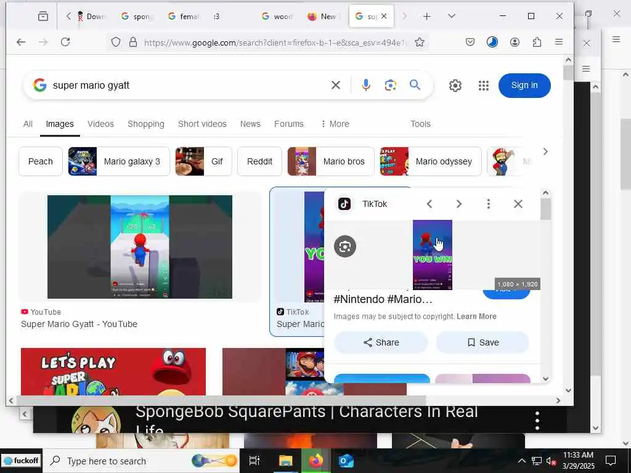Search by image with Lens icon
The width and height of the screenshot is (631, 473).
(390, 85)
